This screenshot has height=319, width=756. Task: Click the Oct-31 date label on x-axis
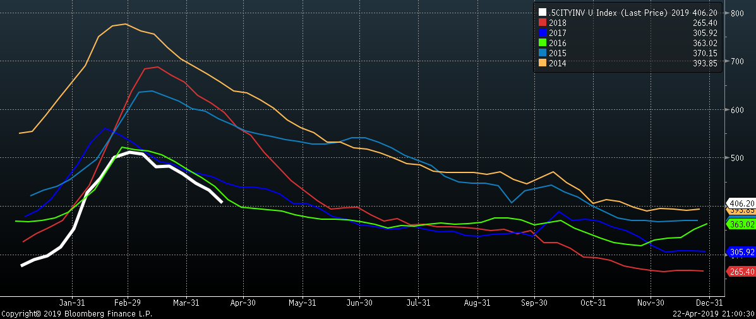coord(593,302)
